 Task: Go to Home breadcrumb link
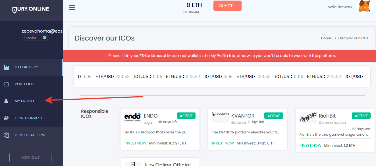[x=326, y=38]
